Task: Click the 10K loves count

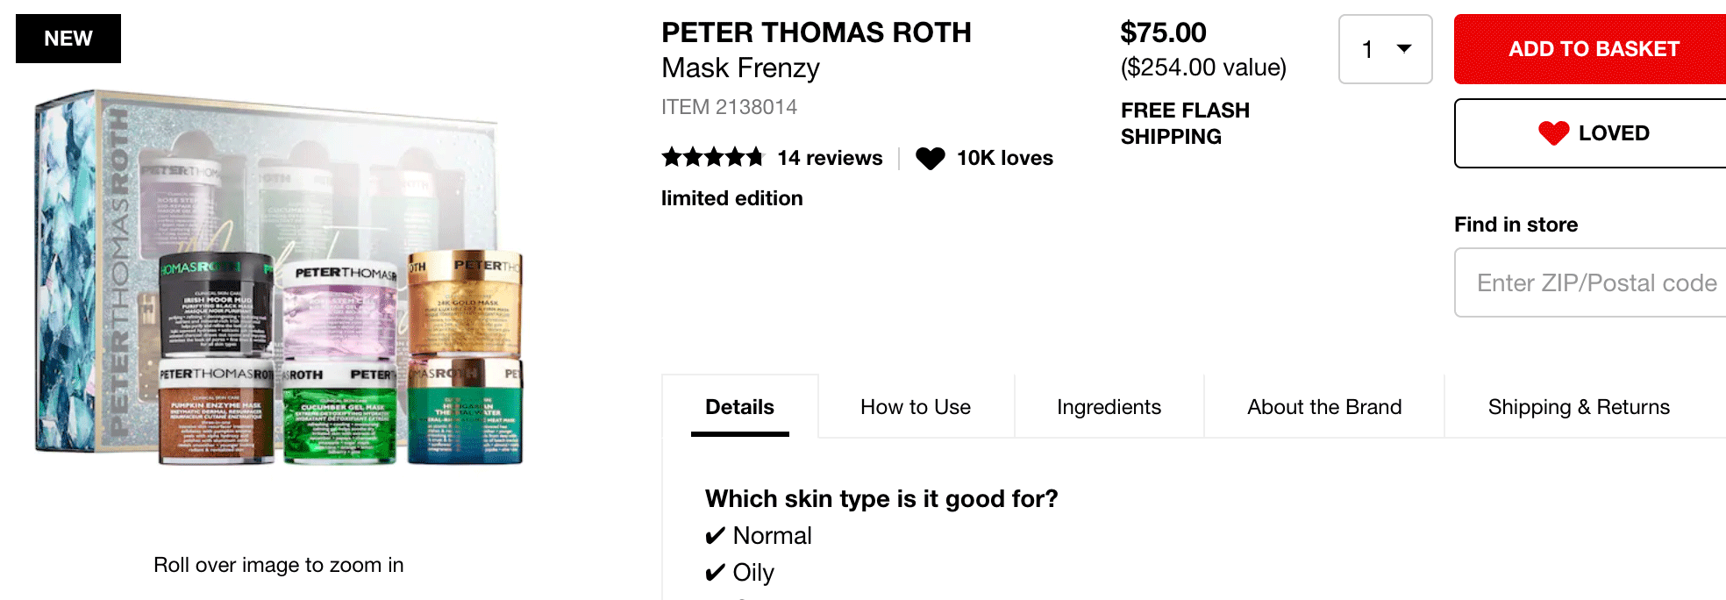Action: coord(1004,158)
